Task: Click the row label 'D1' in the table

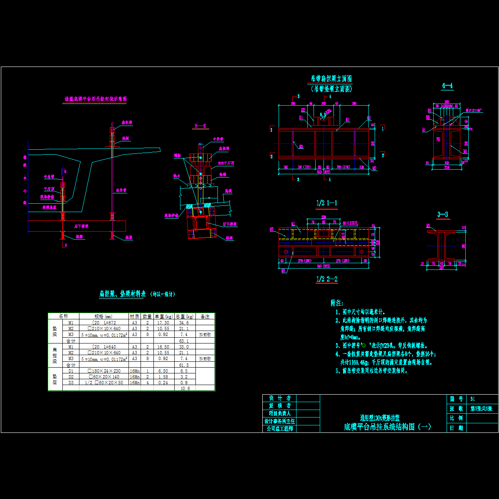Action: click(x=71, y=371)
